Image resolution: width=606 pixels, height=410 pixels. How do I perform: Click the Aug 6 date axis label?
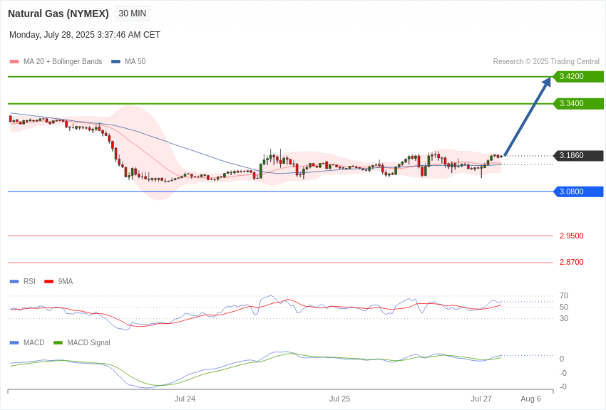pos(530,399)
